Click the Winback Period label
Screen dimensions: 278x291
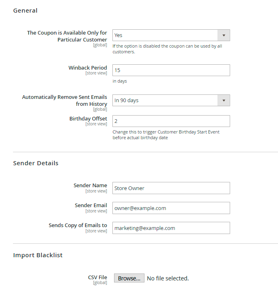(x=88, y=68)
